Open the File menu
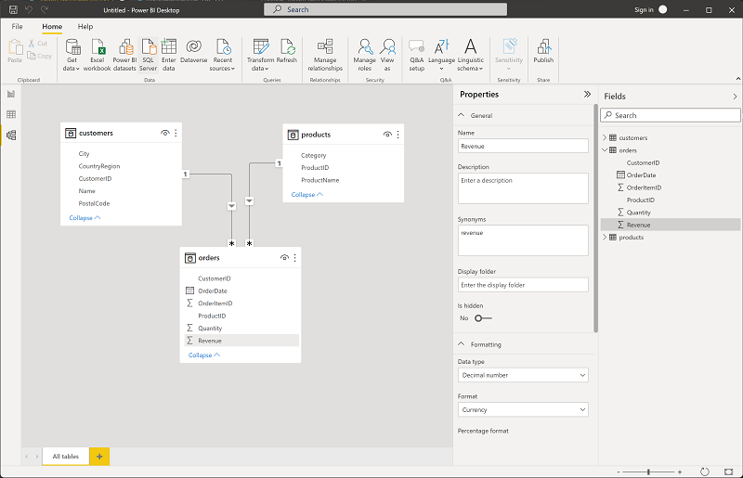 [x=17, y=27]
